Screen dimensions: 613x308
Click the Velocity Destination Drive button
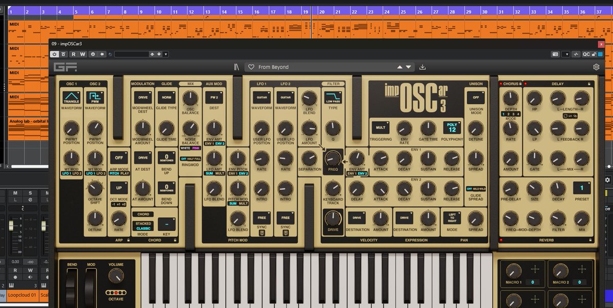point(357,217)
